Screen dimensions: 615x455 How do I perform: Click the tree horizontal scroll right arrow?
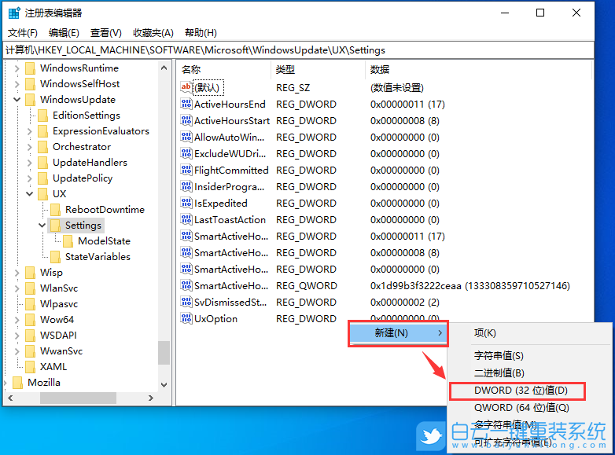[x=151, y=398]
